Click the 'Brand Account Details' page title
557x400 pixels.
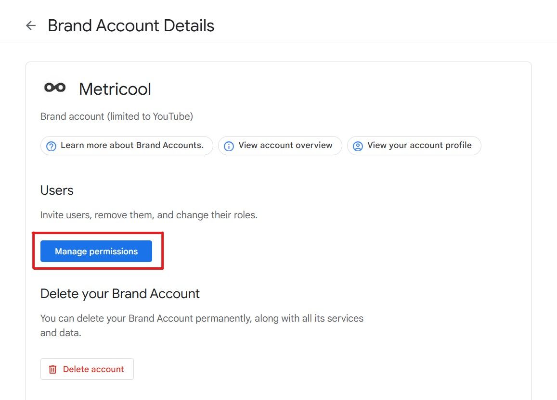click(x=131, y=25)
